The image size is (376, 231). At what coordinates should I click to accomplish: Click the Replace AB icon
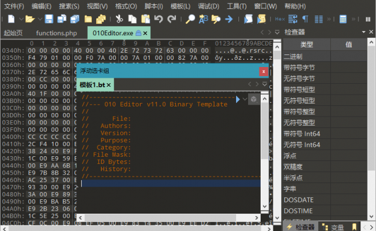coord(204,19)
